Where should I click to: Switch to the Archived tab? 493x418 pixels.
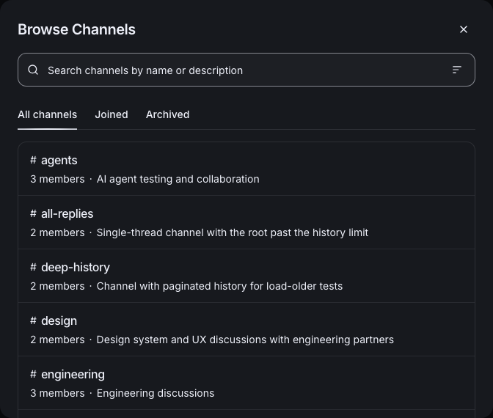click(x=167, y=114)
